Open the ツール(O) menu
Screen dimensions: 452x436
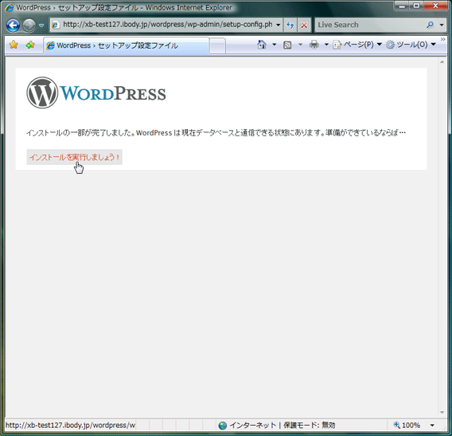coord(411,45)
